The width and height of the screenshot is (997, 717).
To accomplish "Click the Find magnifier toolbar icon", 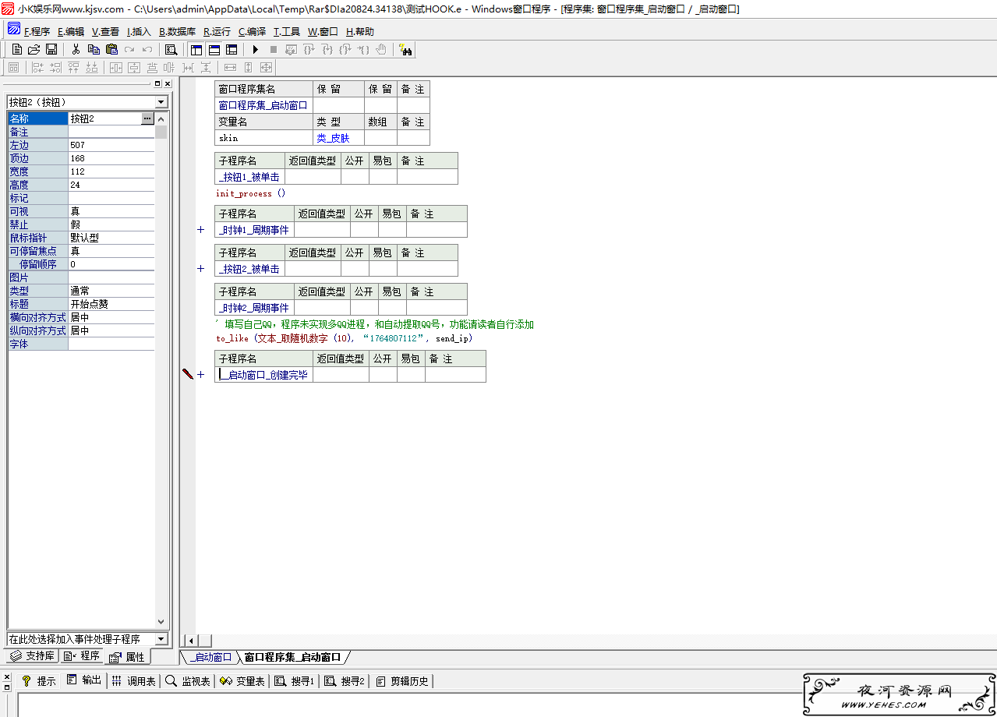I will [171, 49].
